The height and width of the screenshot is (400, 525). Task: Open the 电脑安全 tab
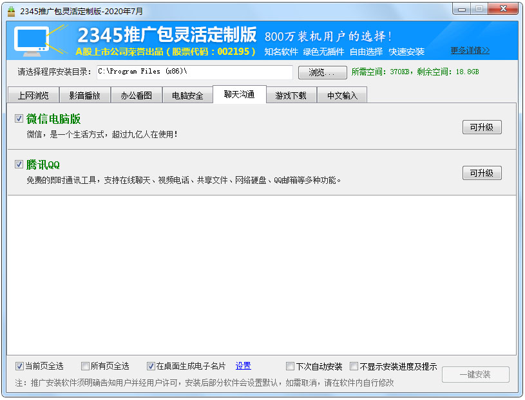pos(187,95)
